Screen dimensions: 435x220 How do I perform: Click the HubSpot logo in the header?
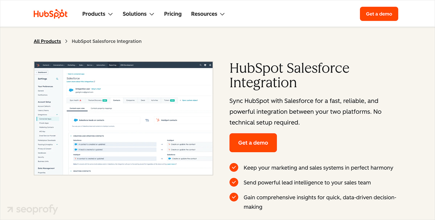coord(51,14)
